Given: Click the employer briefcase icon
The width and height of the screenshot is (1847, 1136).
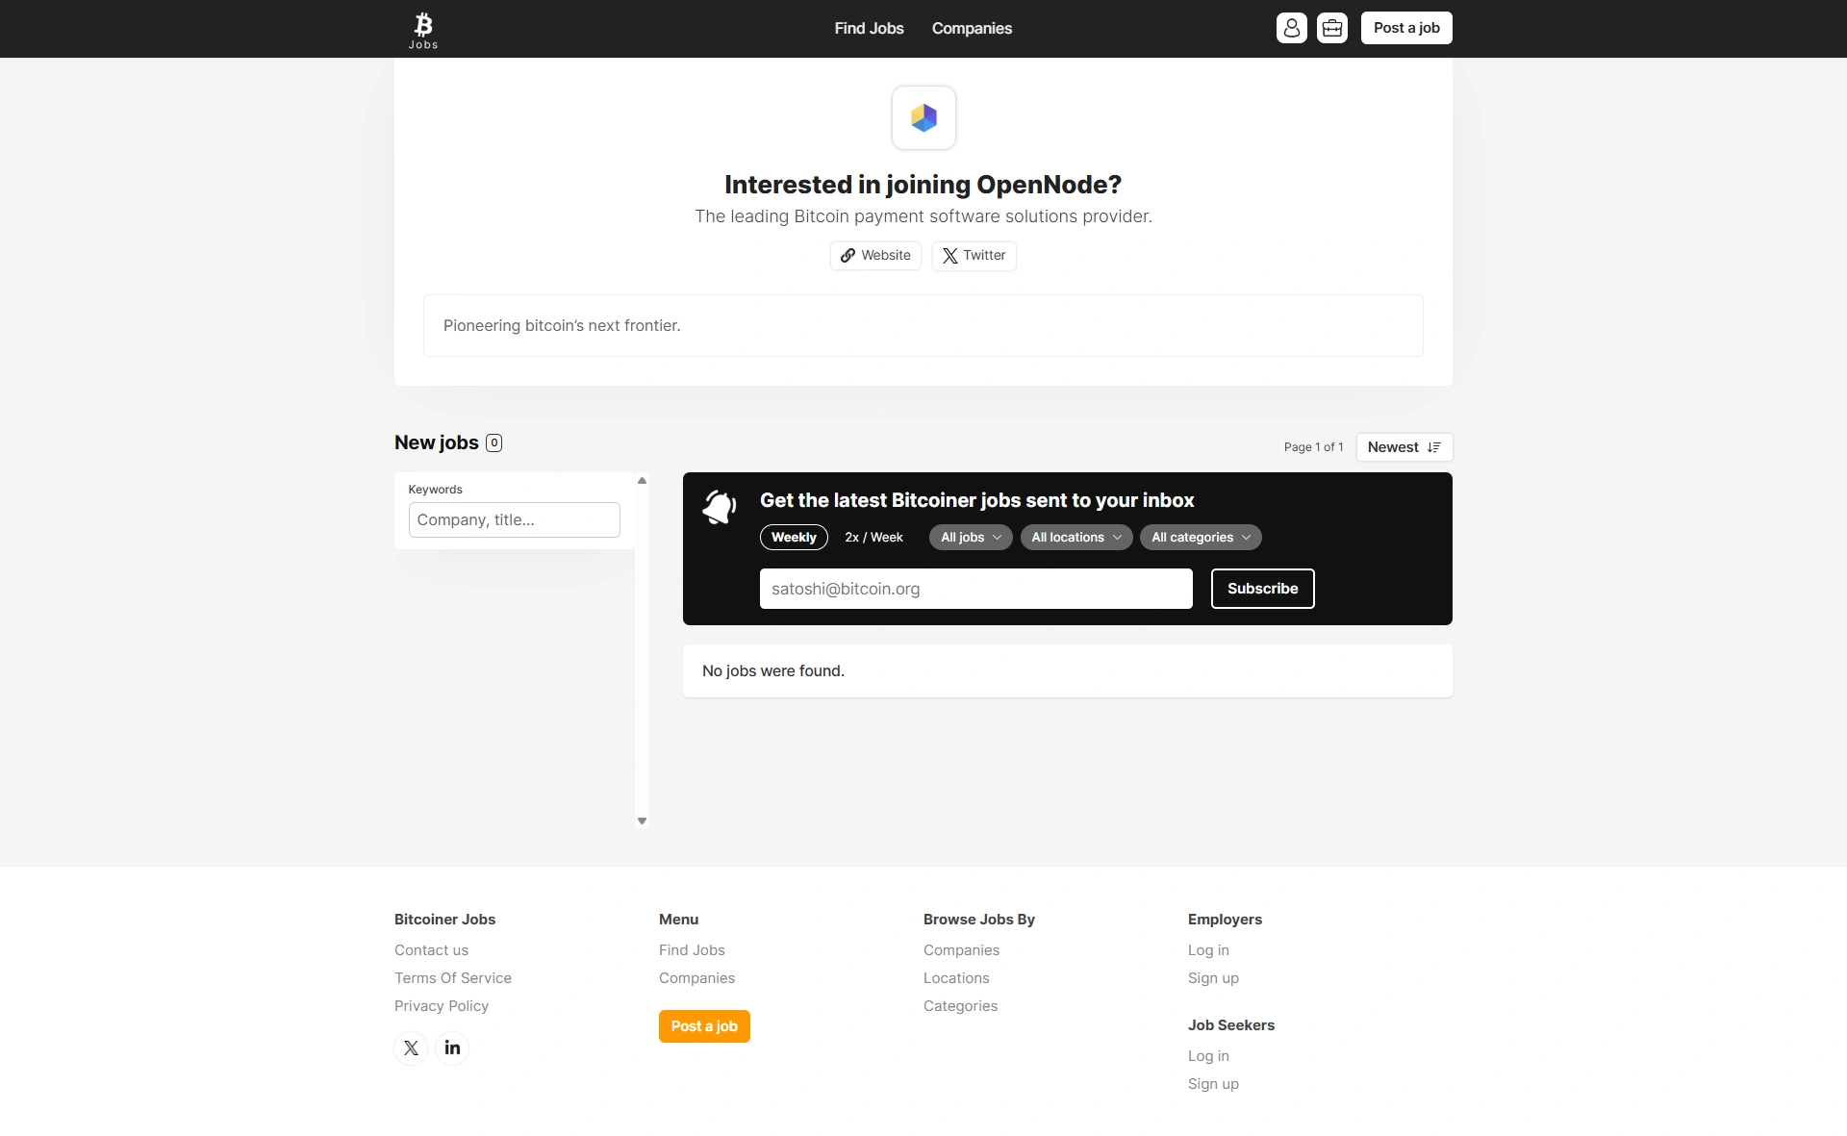Looking at the screenshot, I should click(x=1331, y=28).
